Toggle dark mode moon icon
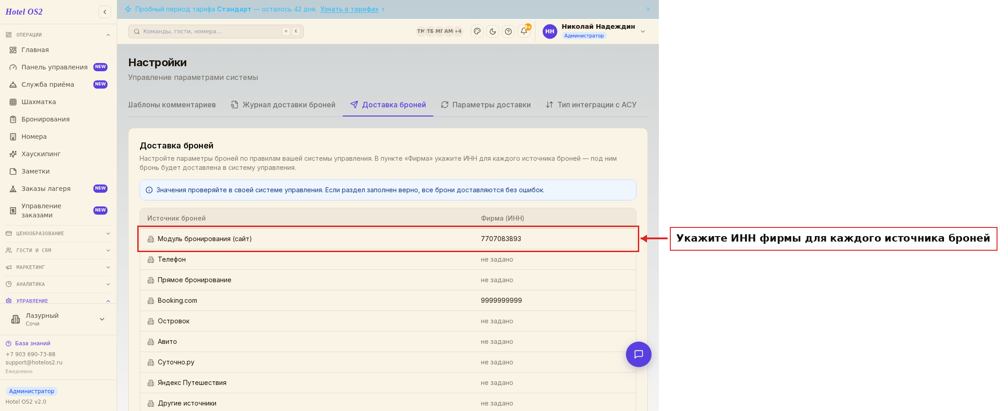 [x=493, y=32]
